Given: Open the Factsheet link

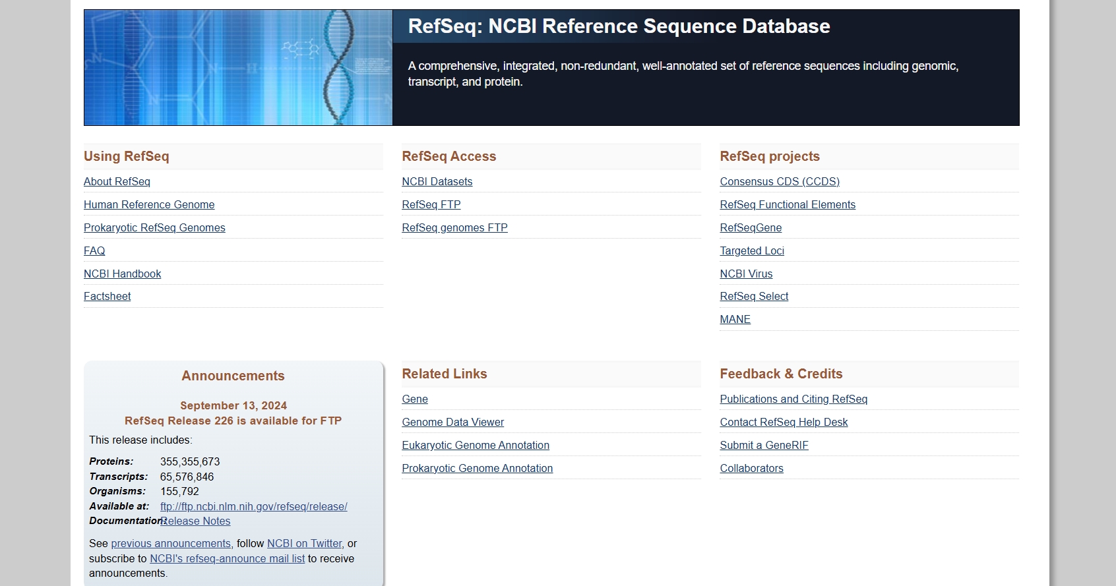Looking at the screenshot, I should 107,296.
